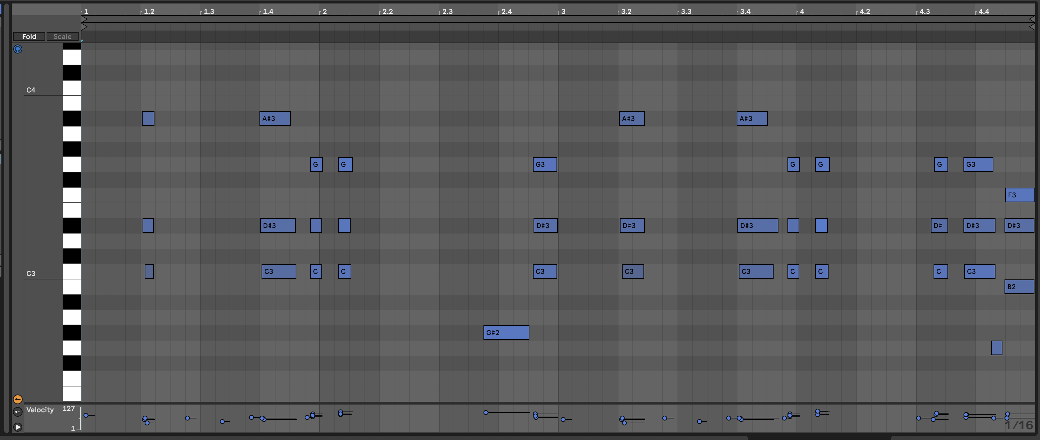This screenshot has width=1040, height=440.
Task: Select the D#3 note at beat 3.2
Action: (x=632, y=226)
